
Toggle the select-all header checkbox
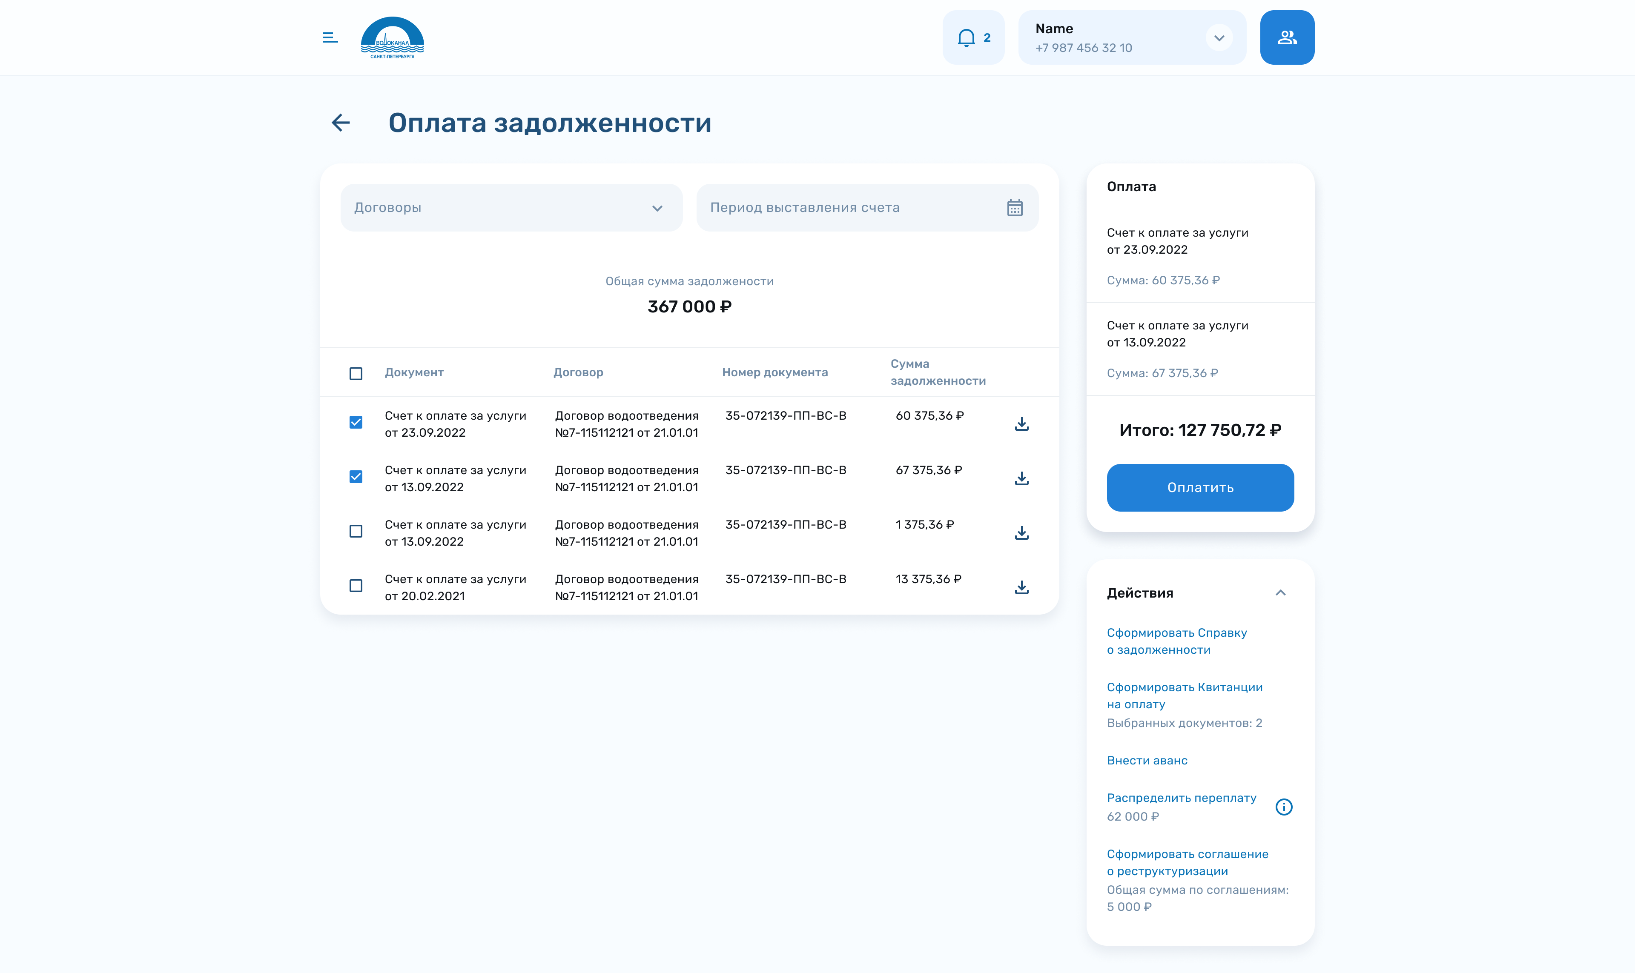point(356,374)
